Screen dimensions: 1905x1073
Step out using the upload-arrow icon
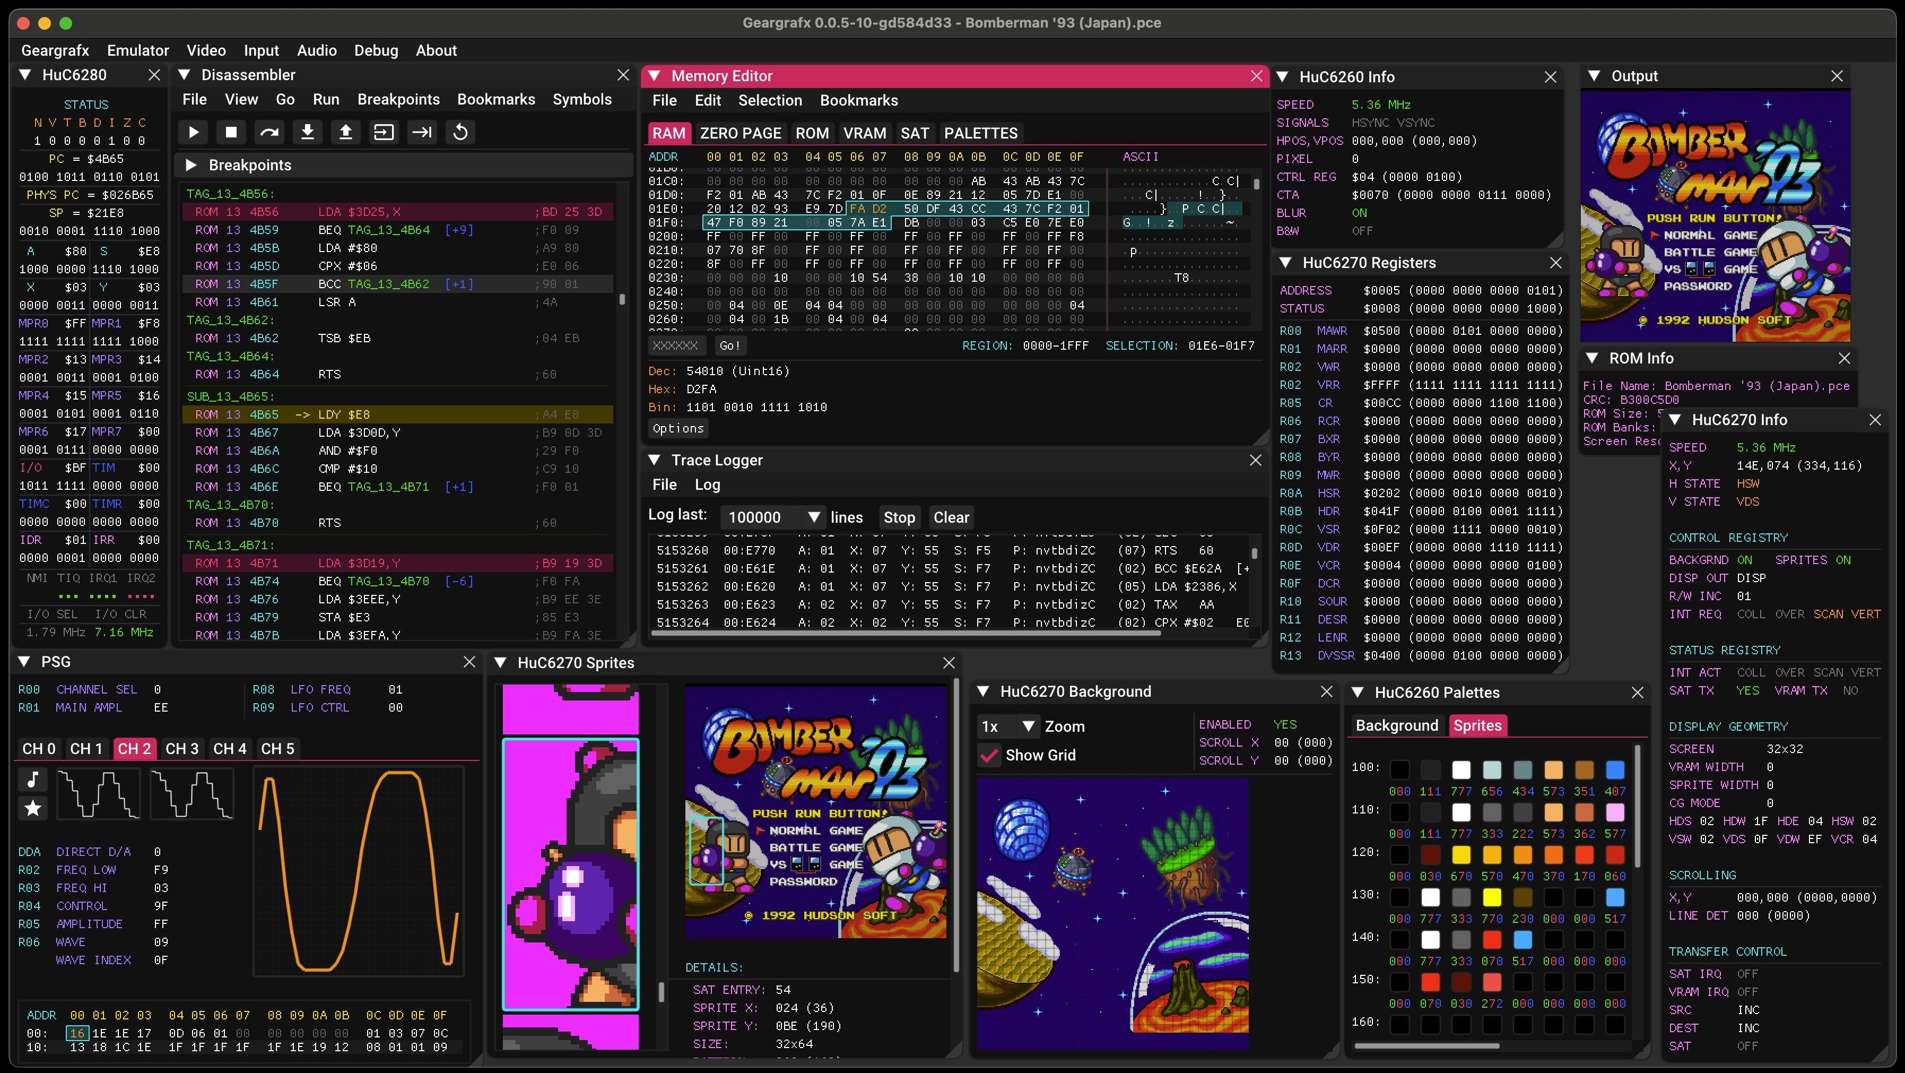coord(345,133)
